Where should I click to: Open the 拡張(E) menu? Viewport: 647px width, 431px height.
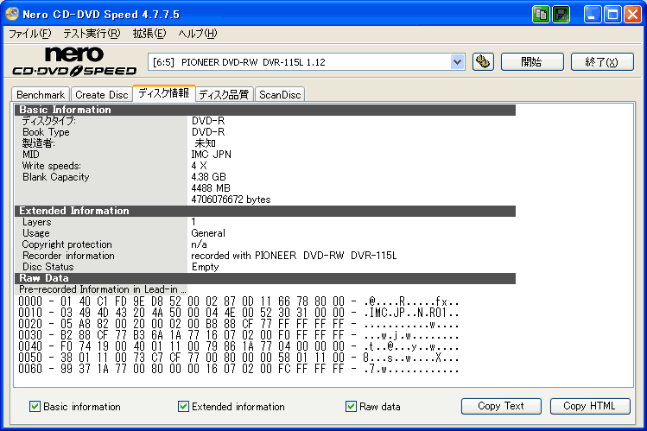click(x=149, y=34)
